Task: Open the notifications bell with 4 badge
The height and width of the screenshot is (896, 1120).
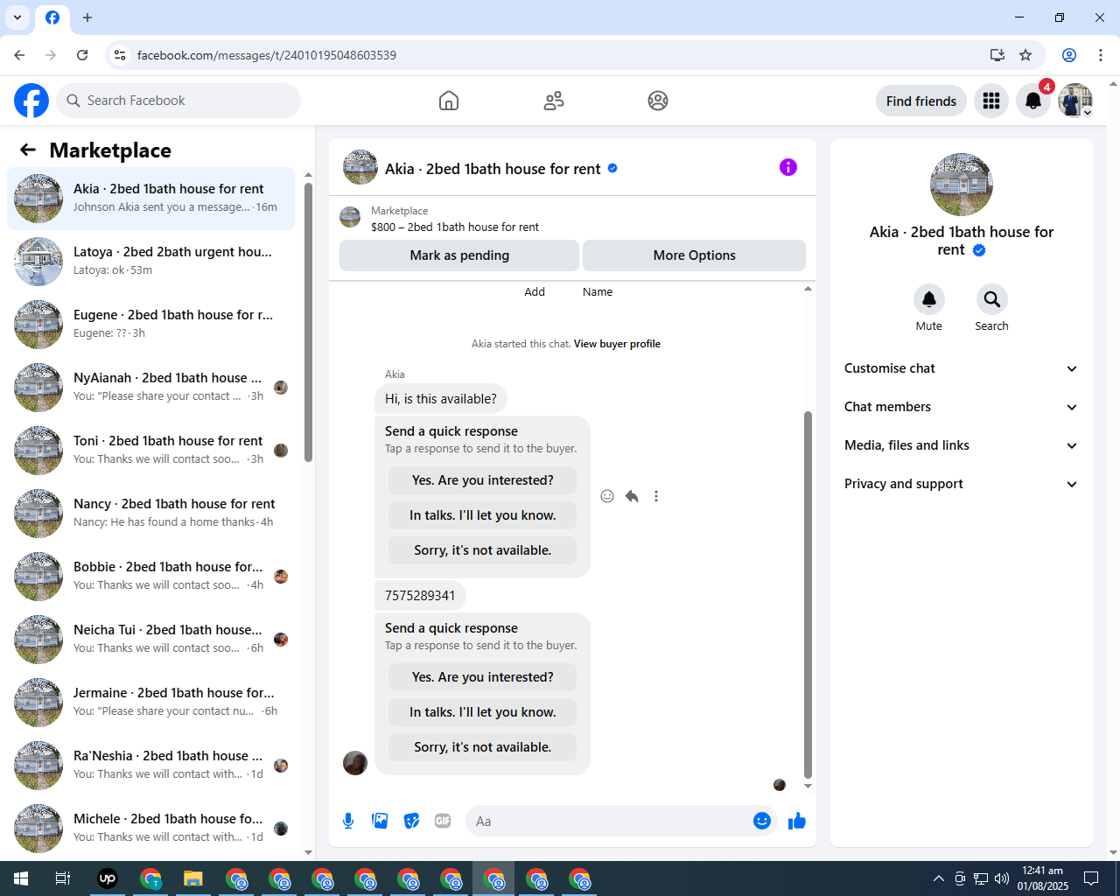Action: coord(1033,101)
